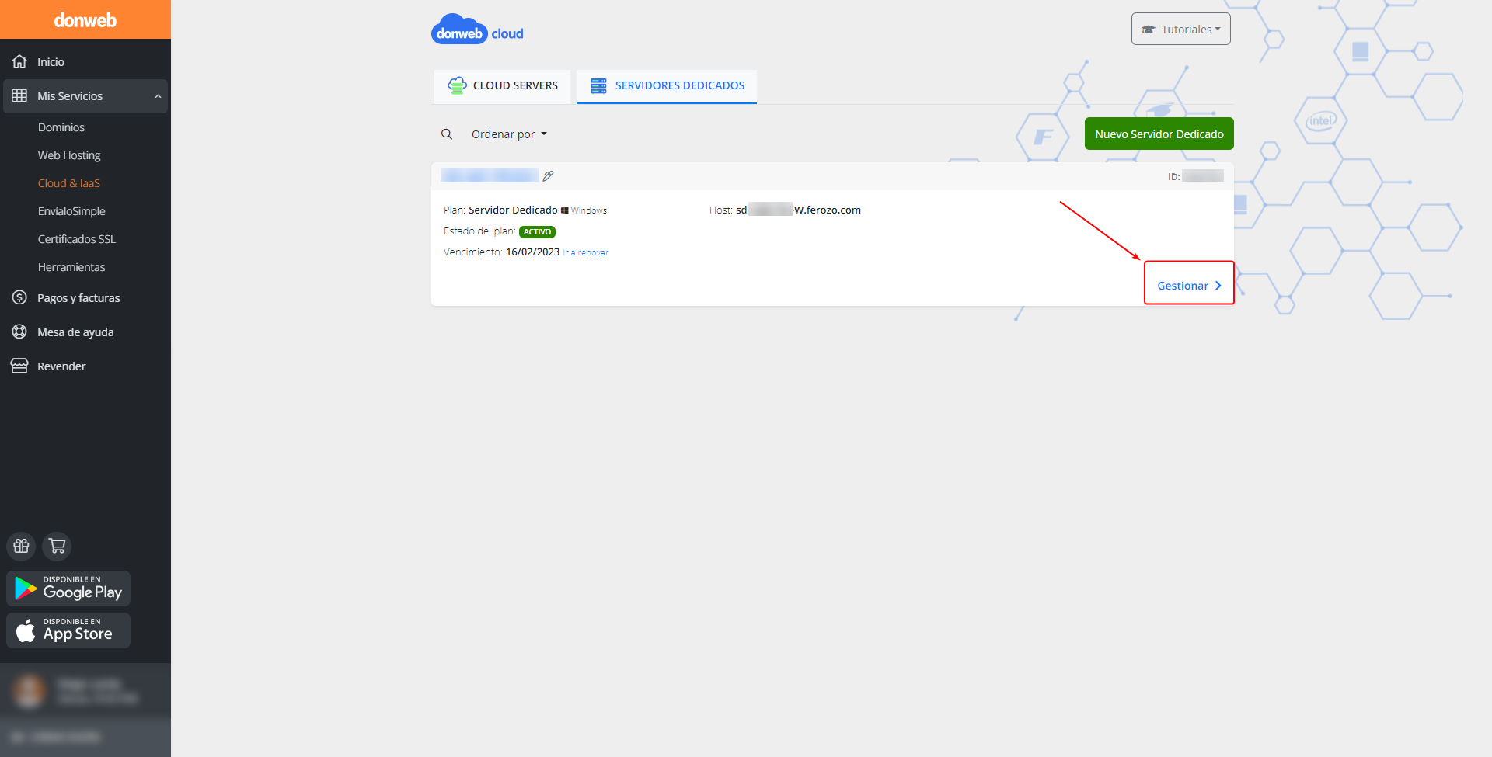Click the expiry date 16/02/2023
Screen dimensions: 1492x757
532,252
